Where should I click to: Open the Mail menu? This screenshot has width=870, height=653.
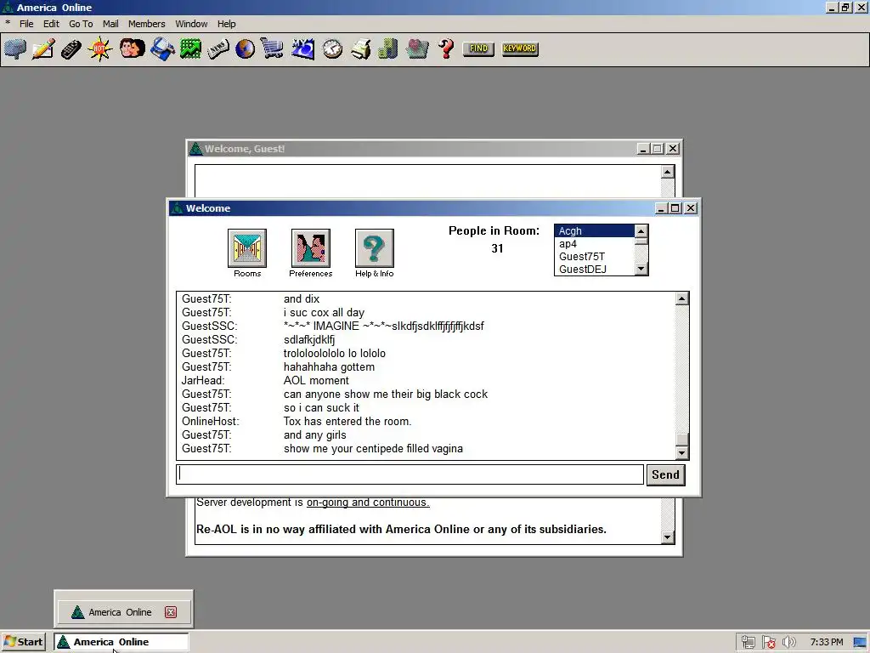tap(110, 24)
